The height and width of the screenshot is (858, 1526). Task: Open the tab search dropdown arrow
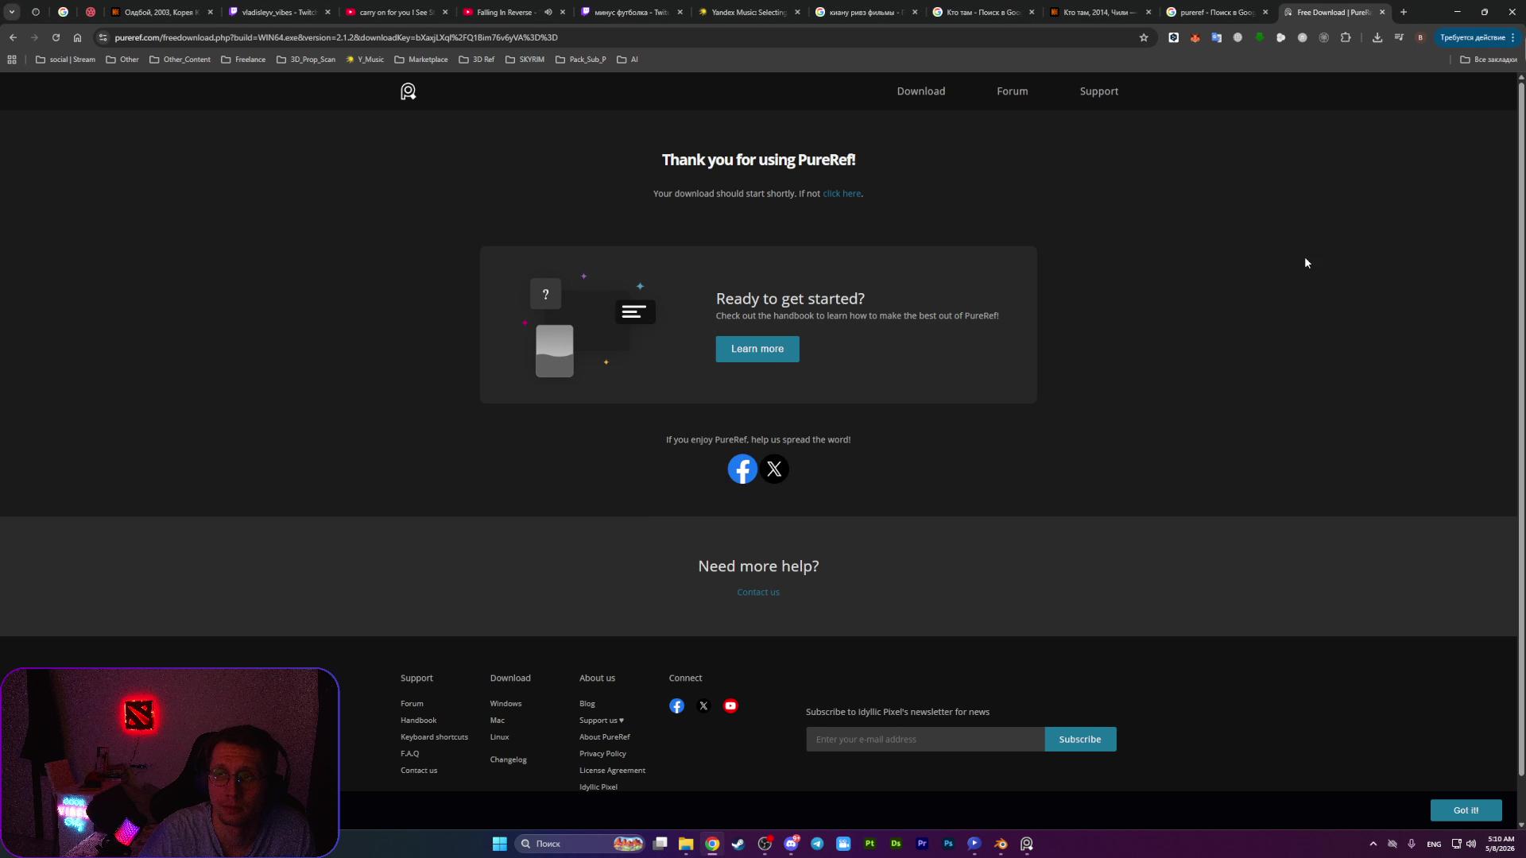pos(12,12)
